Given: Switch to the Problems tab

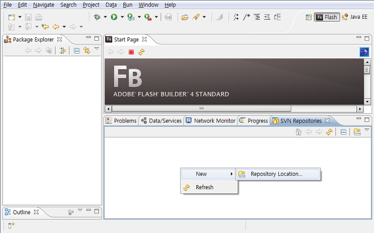Looking at the screenshot, I should coord(121,121).
